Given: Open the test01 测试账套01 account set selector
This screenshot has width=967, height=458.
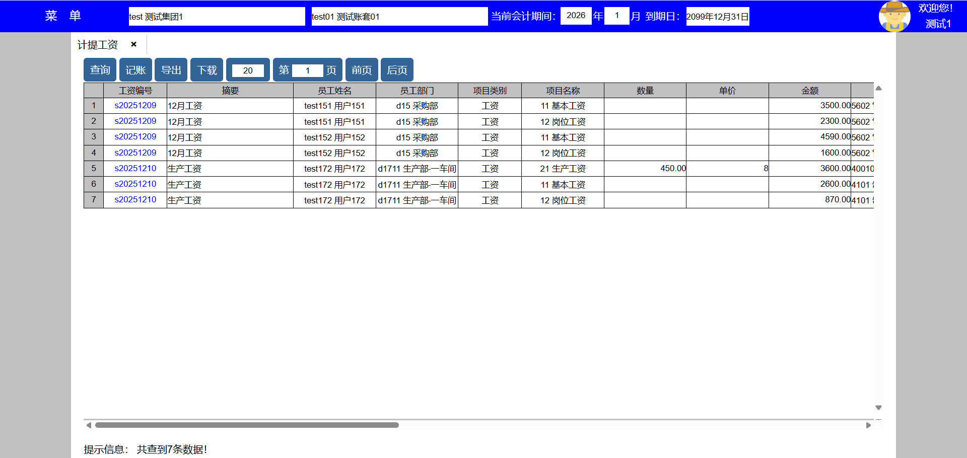Looking at the screenshot, I should pos(399,17).
